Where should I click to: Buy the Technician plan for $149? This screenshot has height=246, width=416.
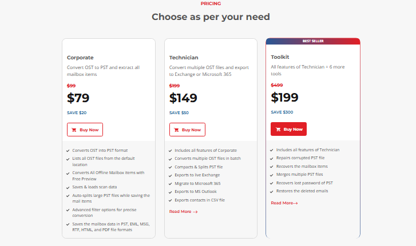(187, 130)
